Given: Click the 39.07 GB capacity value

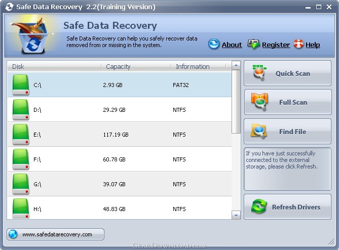Looking at the screenshot, I should click(x=114, y=184).
